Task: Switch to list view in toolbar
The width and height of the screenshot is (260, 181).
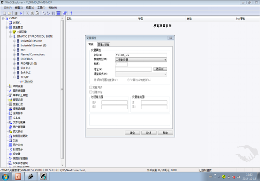Action: 53,13
